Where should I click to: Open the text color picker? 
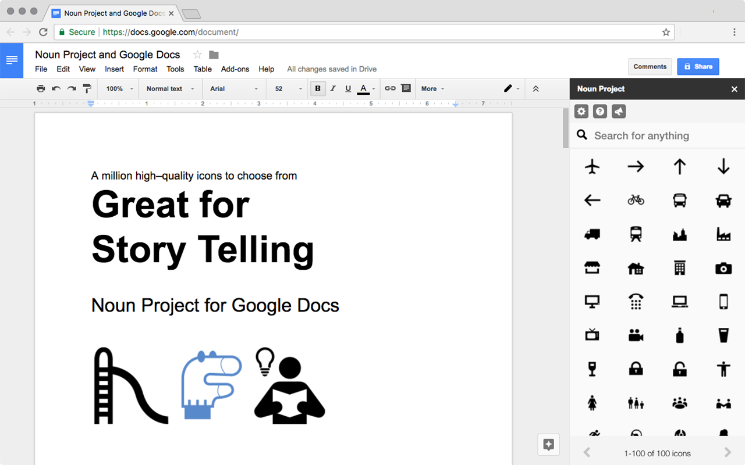pos(363,89)
